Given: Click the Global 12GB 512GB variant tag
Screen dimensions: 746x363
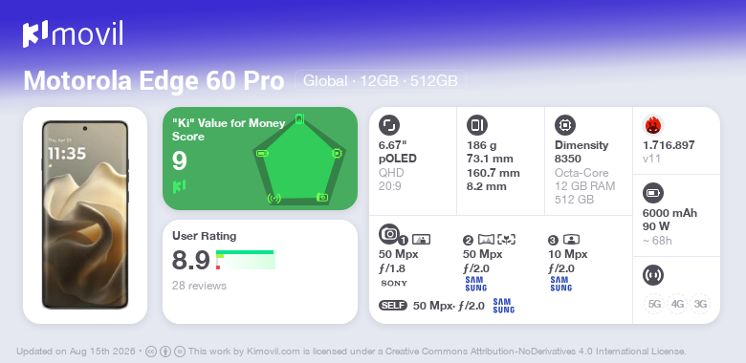Looking at the screenshot, I should [x=380, y=81].
